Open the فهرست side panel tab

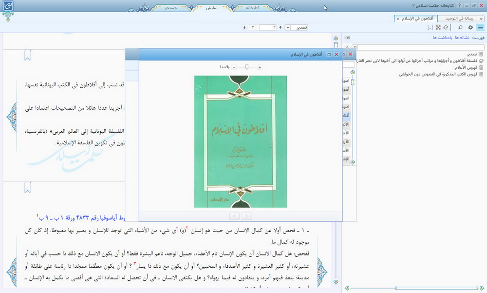[478, 38]
